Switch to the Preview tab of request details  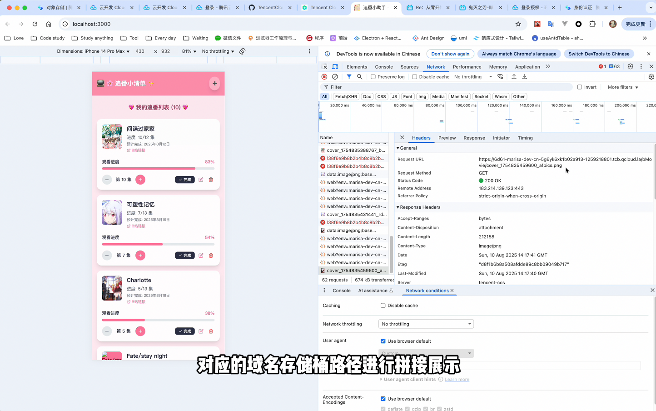447,138
